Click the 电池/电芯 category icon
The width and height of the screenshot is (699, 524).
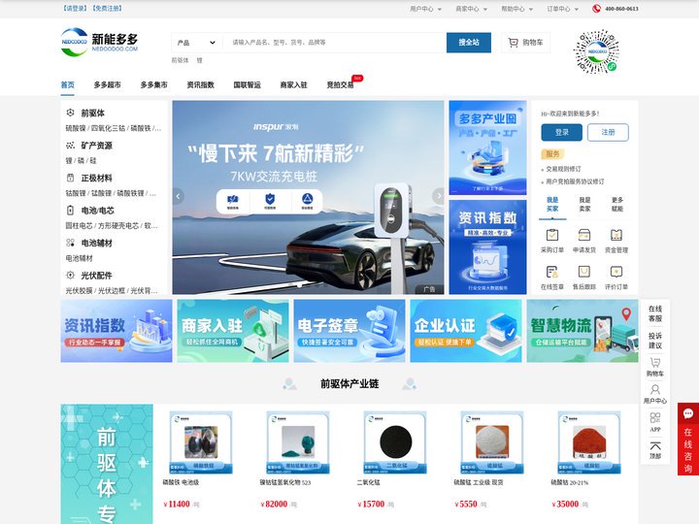(71, 211)
